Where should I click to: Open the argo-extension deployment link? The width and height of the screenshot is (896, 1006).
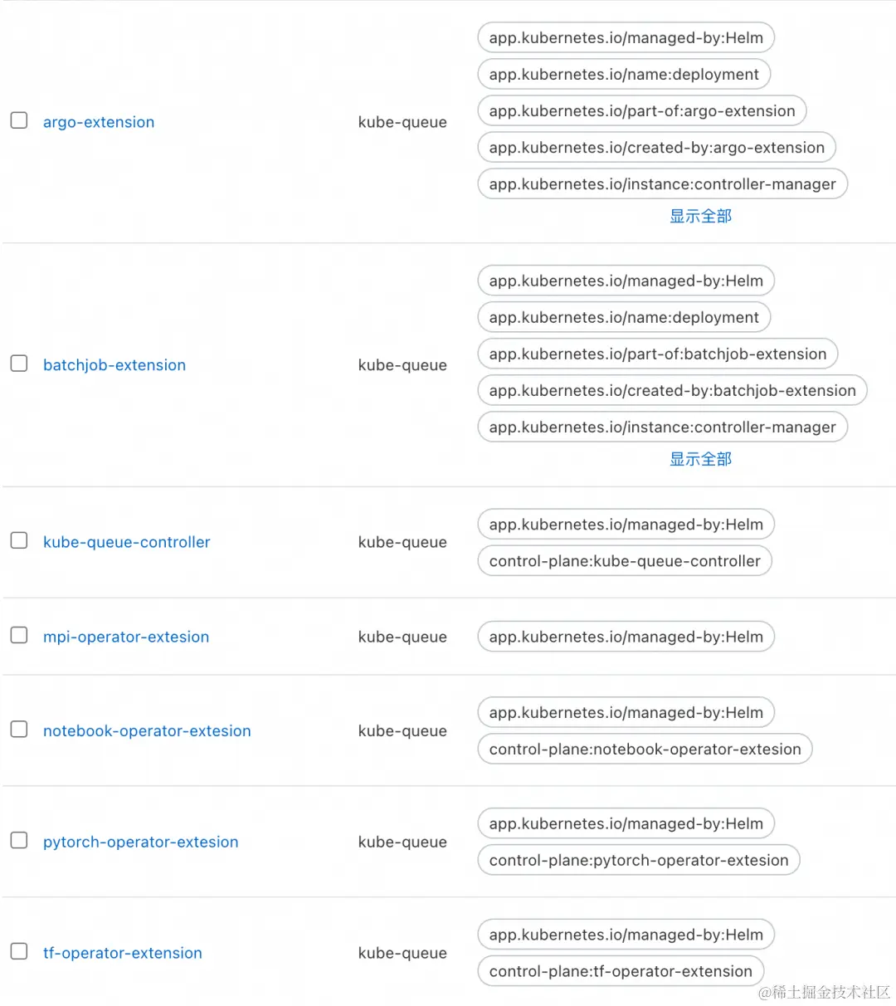(99, 122)
